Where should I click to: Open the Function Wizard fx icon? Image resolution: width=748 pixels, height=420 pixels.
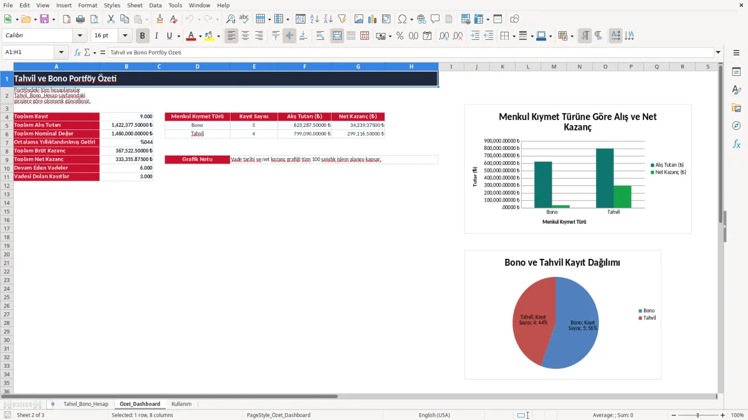tap(77, 52)
